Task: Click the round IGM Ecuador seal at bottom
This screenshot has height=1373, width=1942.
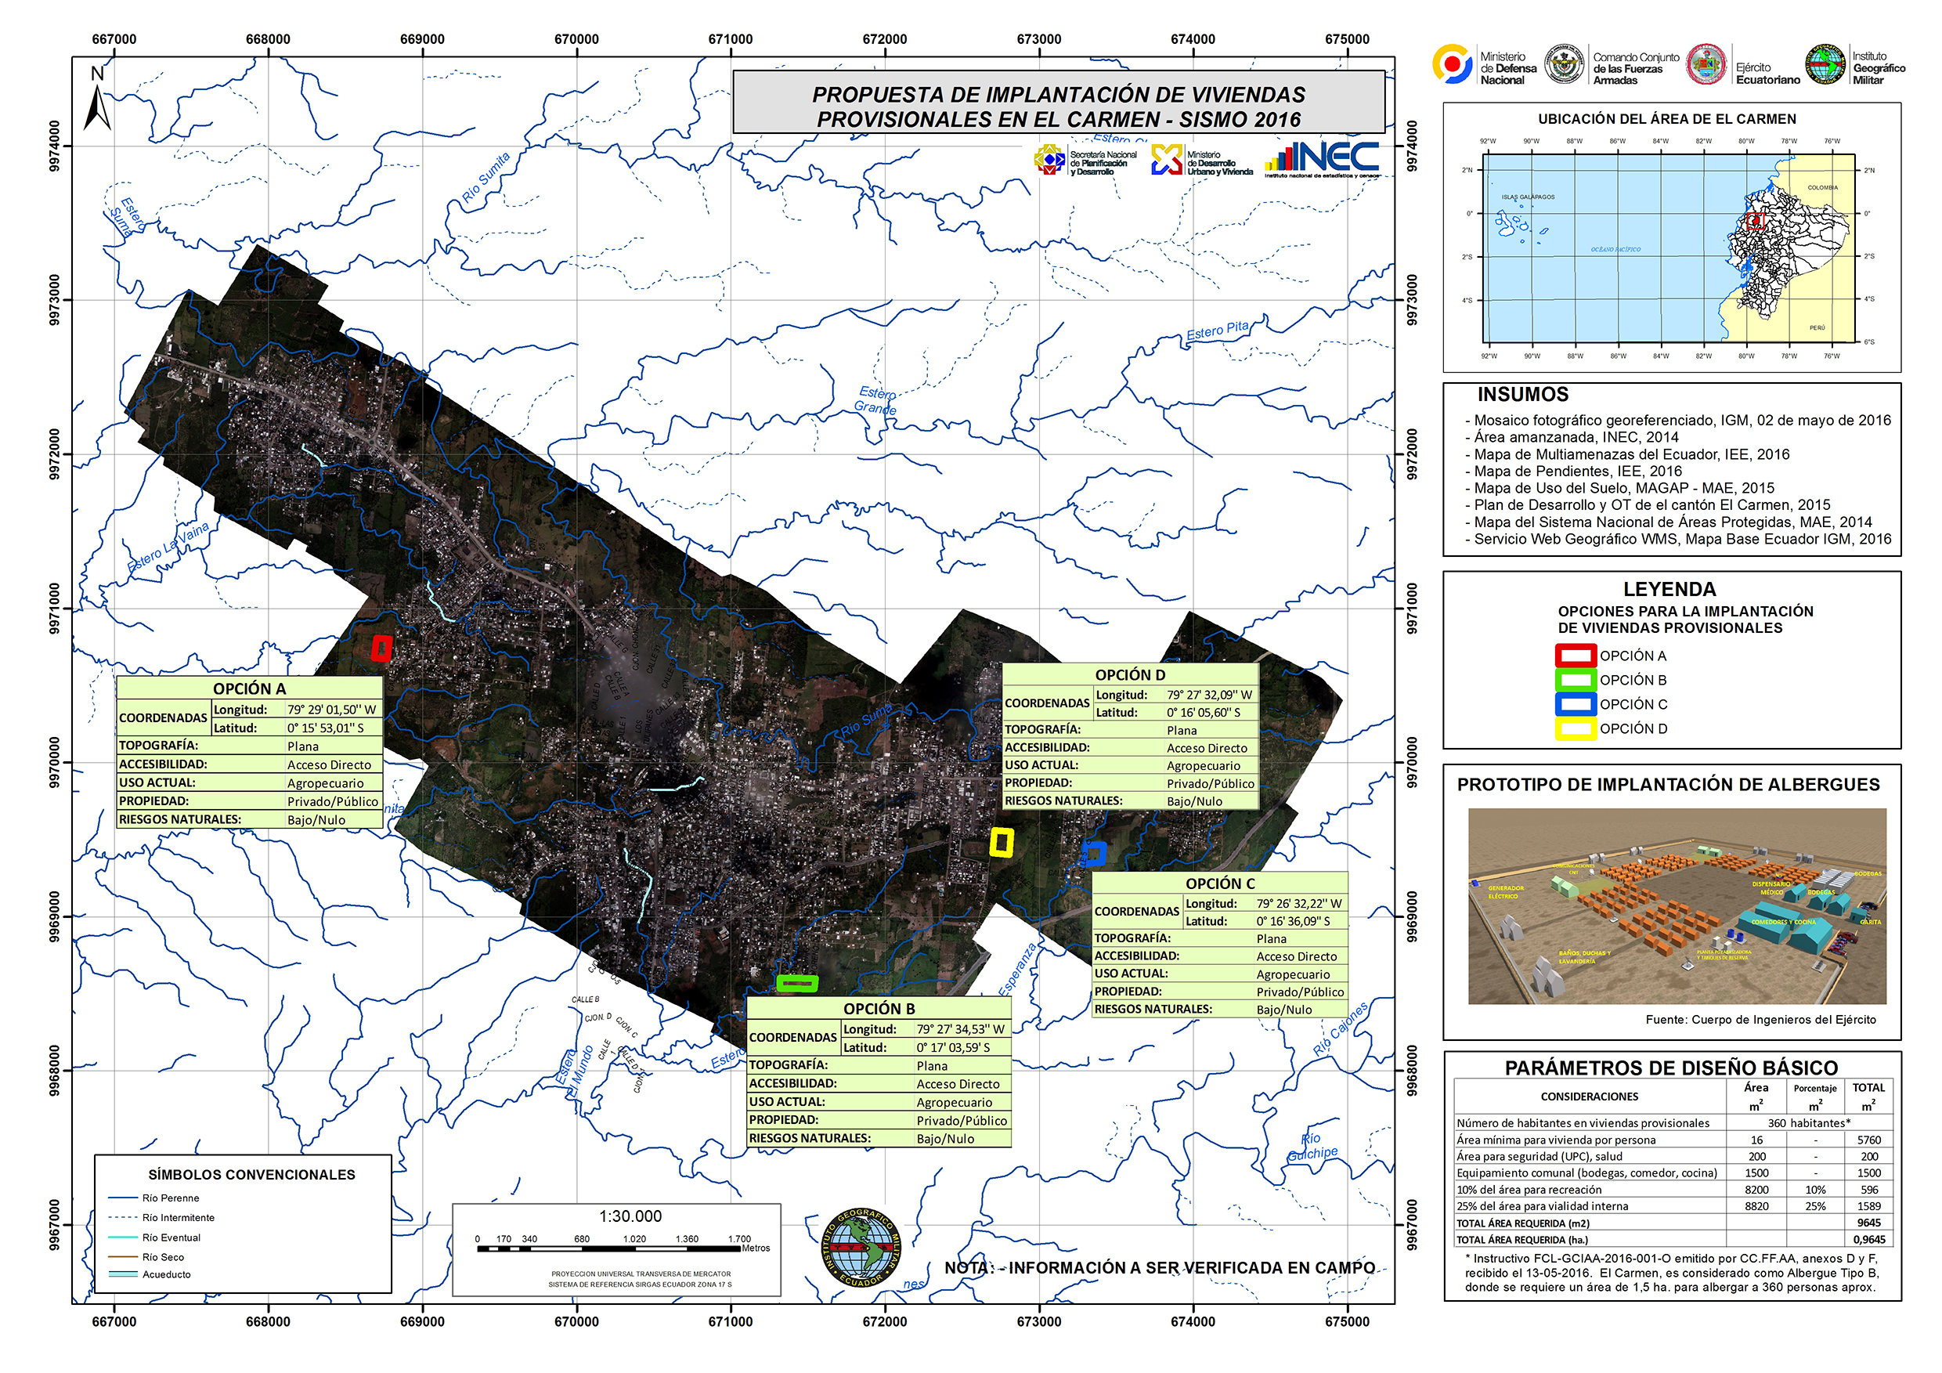Action: pos(861,1247)
